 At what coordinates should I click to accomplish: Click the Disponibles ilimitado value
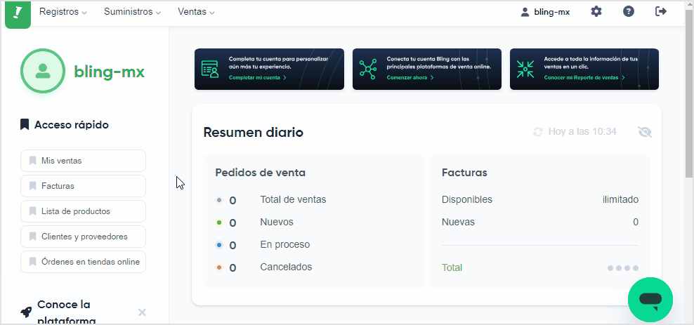coord(620,200)
